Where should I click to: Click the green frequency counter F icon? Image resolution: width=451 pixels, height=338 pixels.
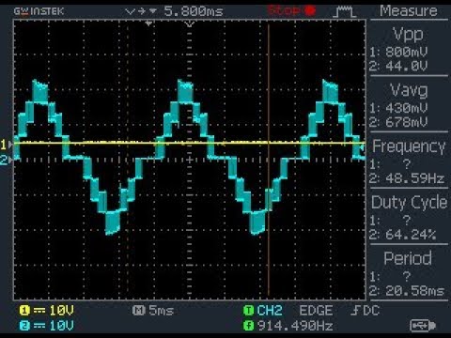click(249, 326)
